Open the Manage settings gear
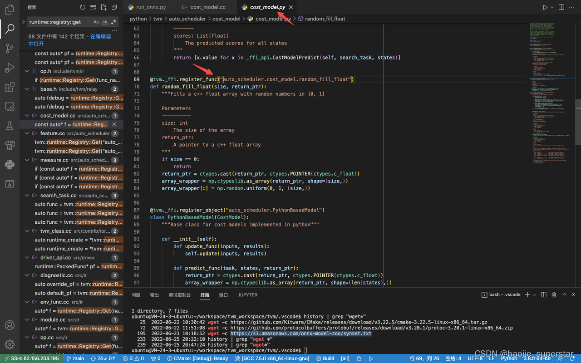This screenshot has width=581, height=363. (x=10, y=344)
